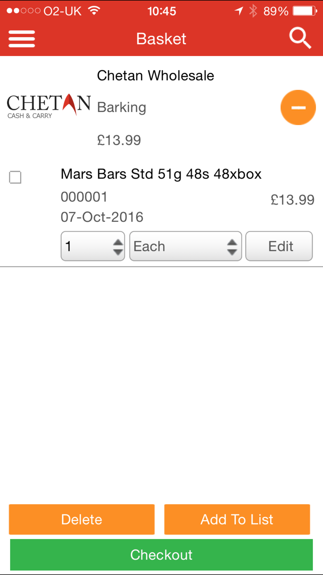Viewport: 323px width, 575px height.
Task: Edit the Mars Bars basket item
Action: click(x=279, y=246)
